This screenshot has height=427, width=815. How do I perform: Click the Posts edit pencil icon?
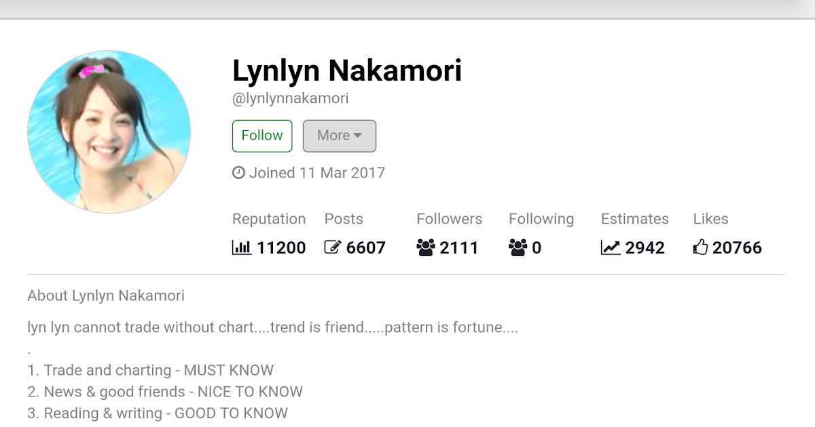tap(332, 248)
